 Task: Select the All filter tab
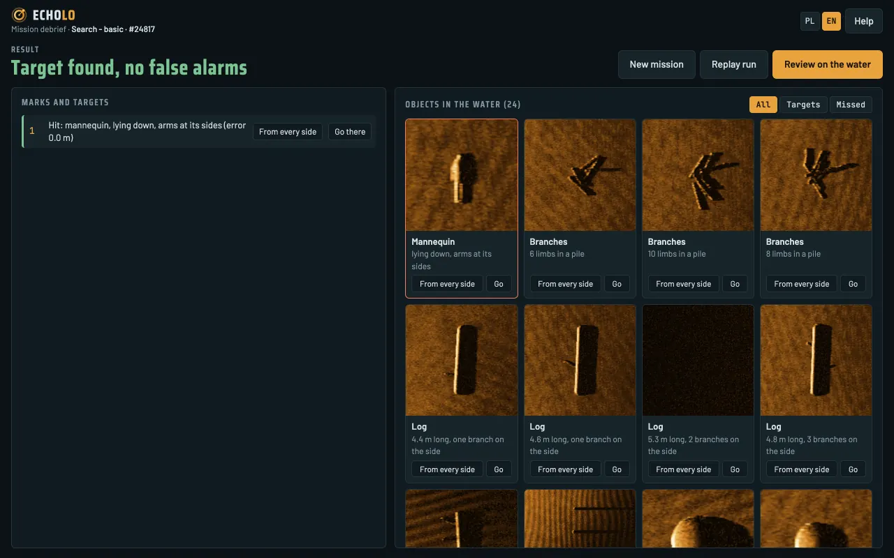(x=763, y=105)
